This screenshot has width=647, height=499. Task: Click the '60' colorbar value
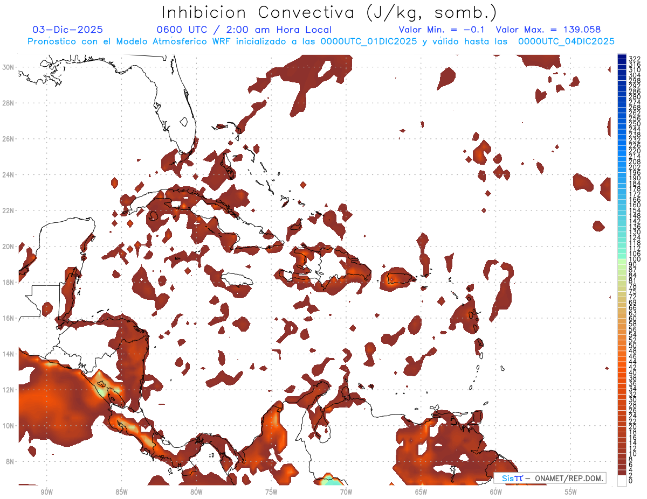pyautogui.click(x=632, y=318)
